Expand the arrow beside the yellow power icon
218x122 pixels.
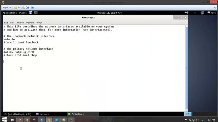19,8
